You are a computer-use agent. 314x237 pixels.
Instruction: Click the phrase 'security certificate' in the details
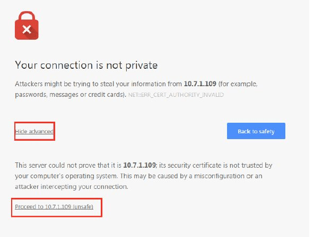[195, 166]
